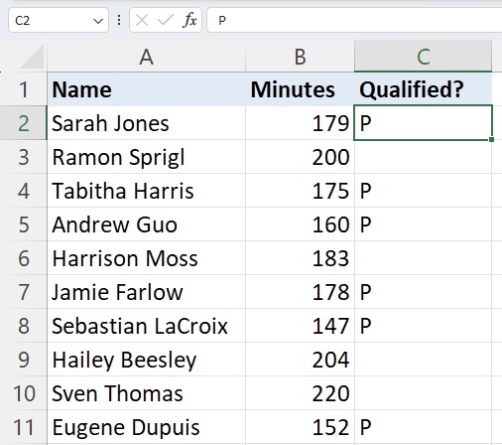This screenshot has width=502, height=445.
Task: Select the P cell next to Eugene Dupuis
Action: tap(423, 427)
